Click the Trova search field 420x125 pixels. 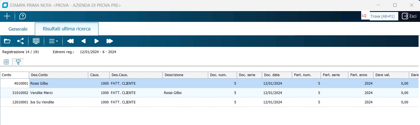click(384, 16)
